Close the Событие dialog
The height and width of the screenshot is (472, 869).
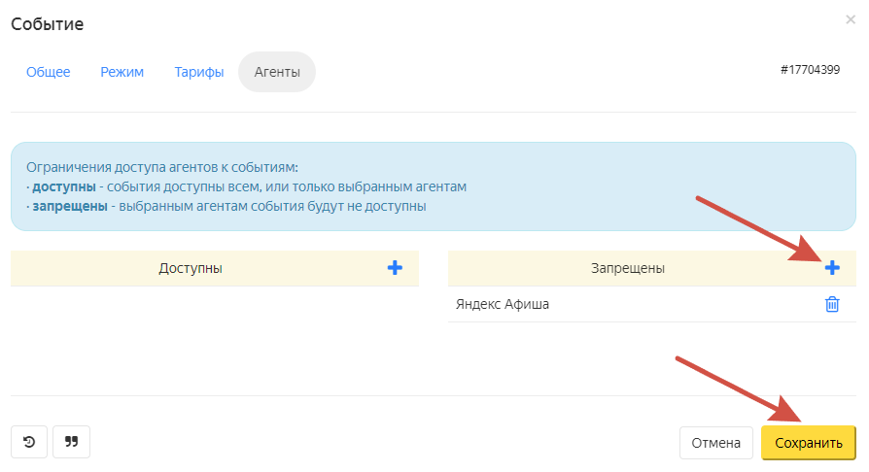click(851, 19)
